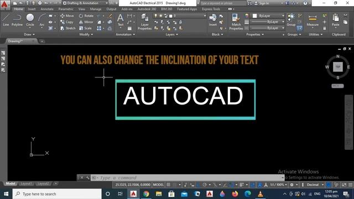This screenshot has height=199, width=354.
Task: Click the customization wrench icon on command line
Action: [87, 178]
